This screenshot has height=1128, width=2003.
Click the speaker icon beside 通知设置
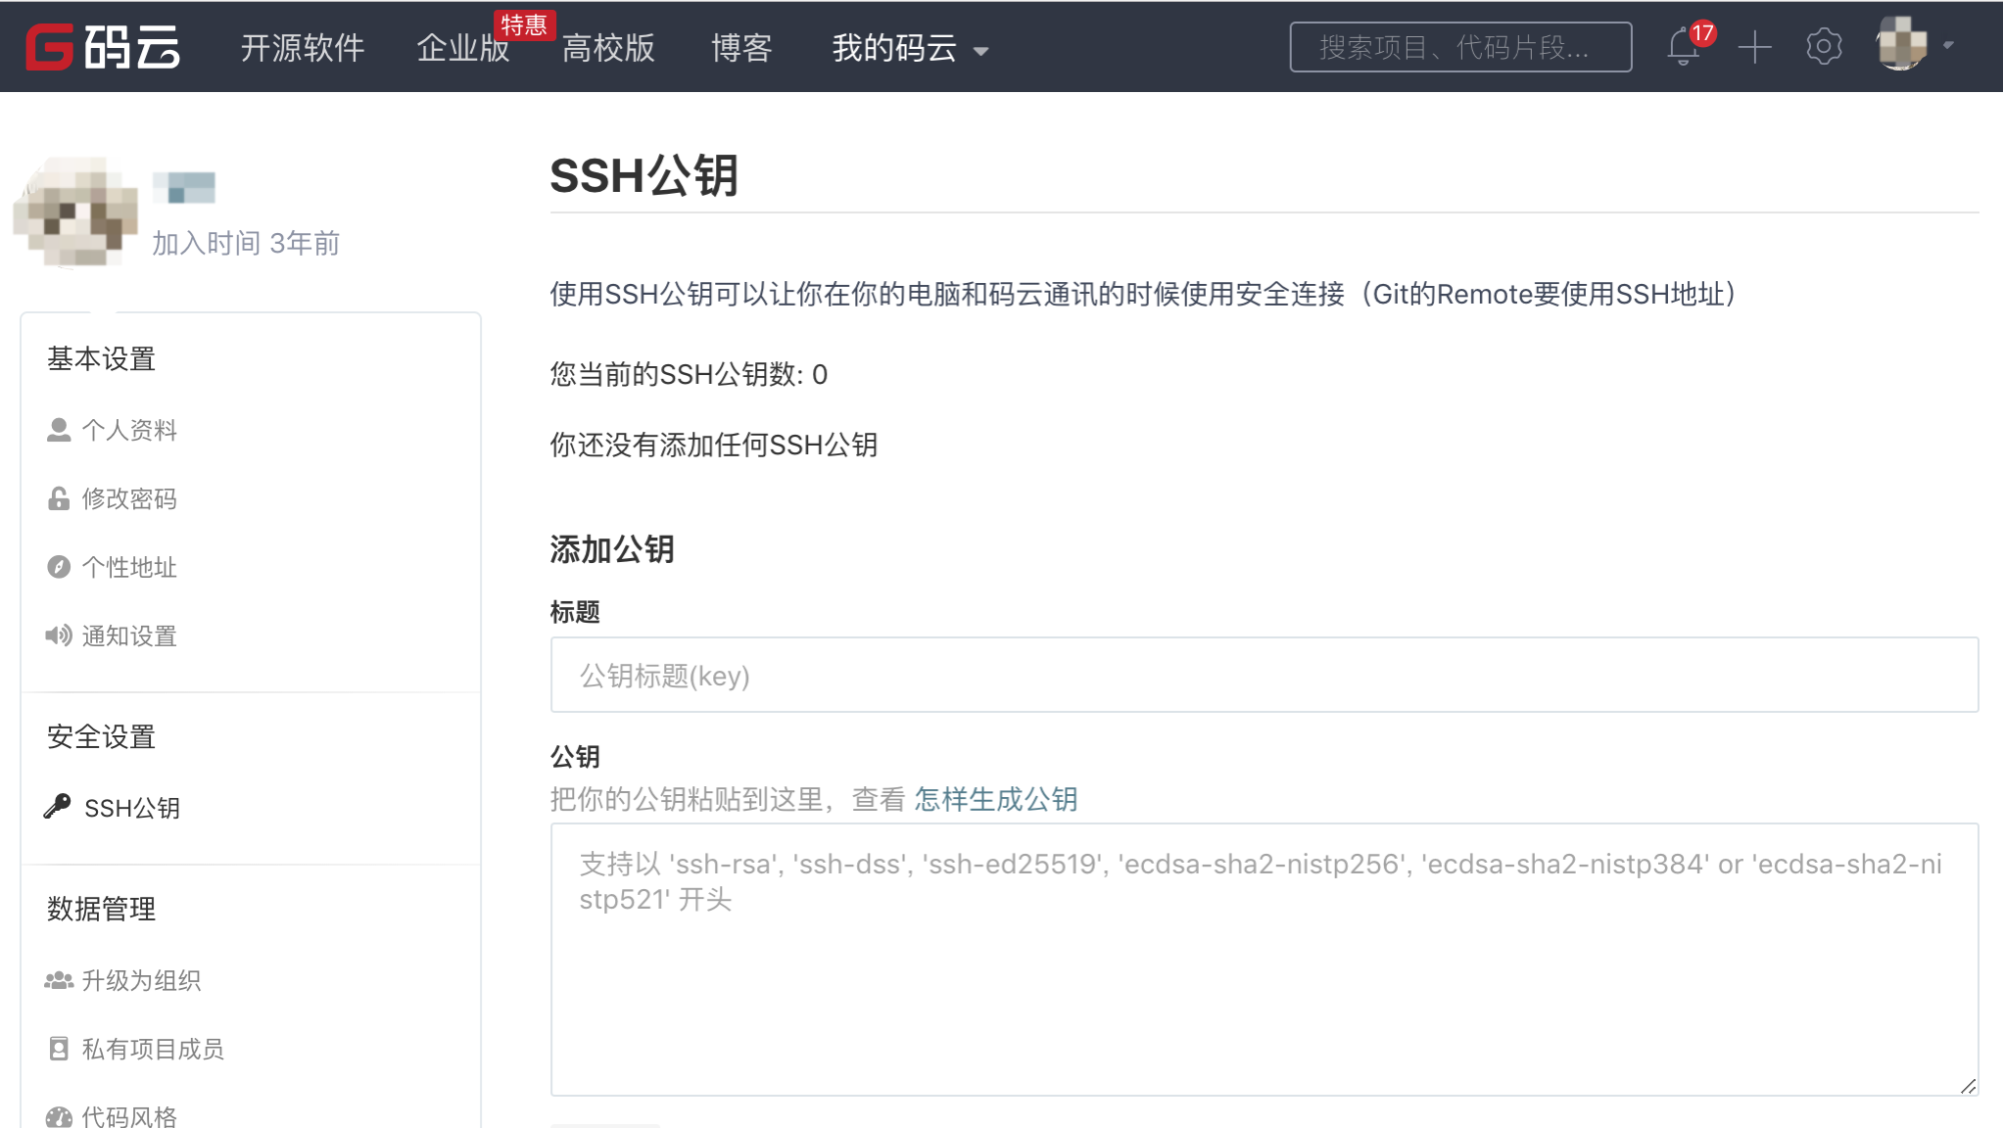click(58, 635)
